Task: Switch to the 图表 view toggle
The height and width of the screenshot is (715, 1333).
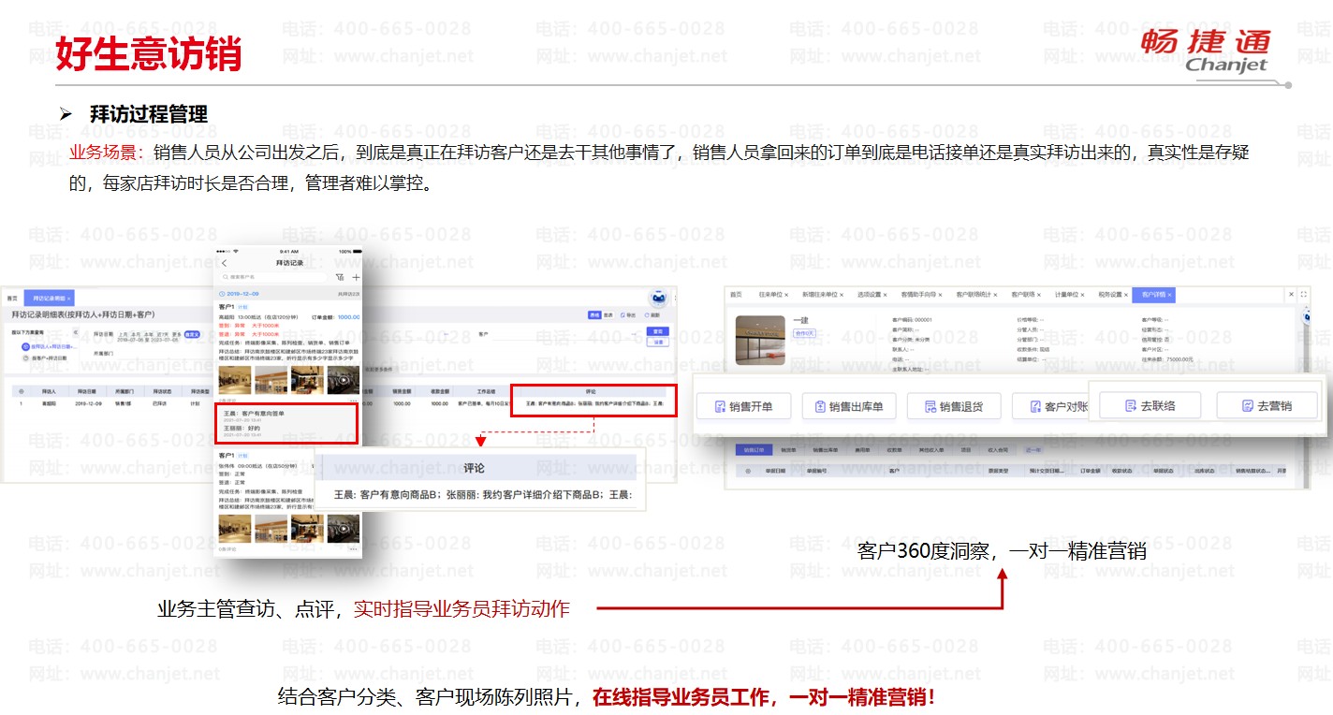Action: click(x=608, y=315)
